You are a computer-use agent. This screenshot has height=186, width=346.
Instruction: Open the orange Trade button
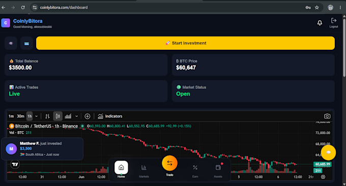[169, 163]
